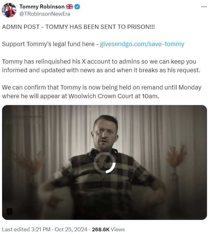Click the black square in video corner

coord(9,212)
